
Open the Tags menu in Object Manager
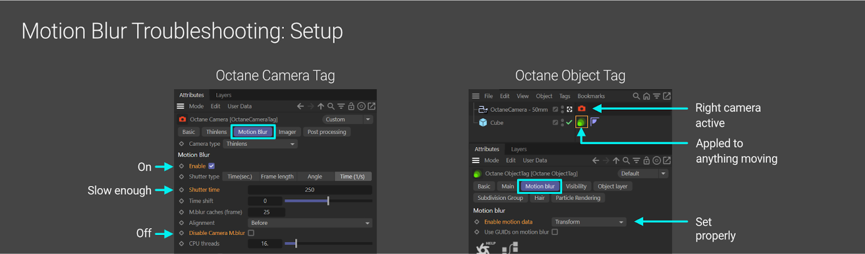(564, 96)
